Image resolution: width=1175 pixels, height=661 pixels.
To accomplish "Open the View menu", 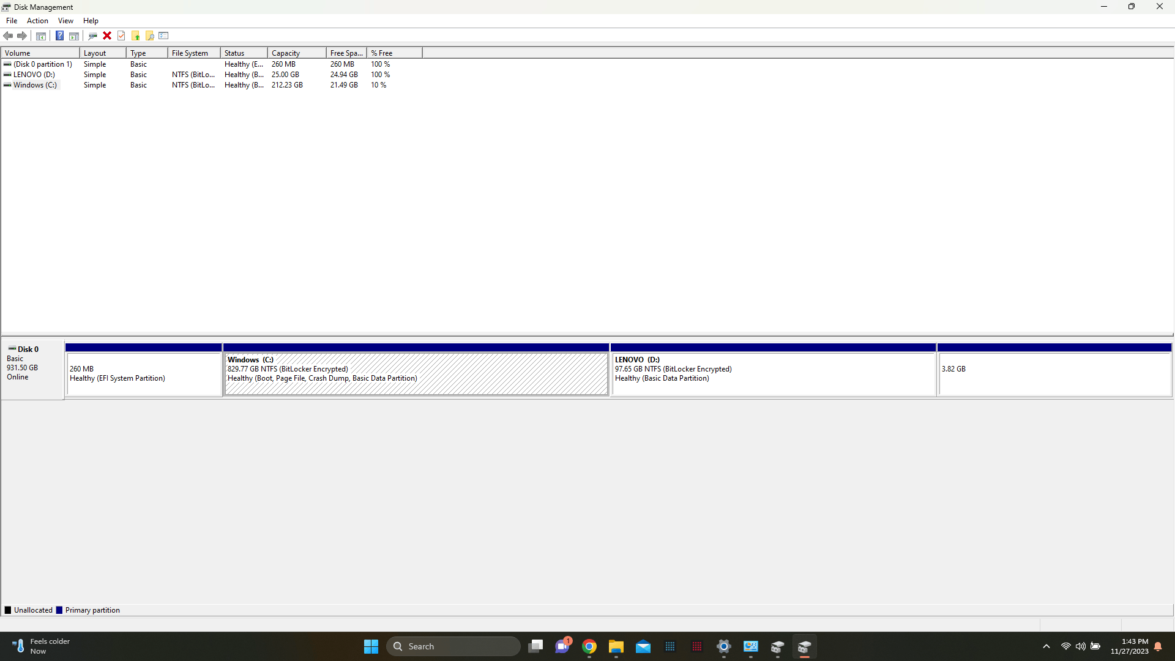I will point(65,21).
